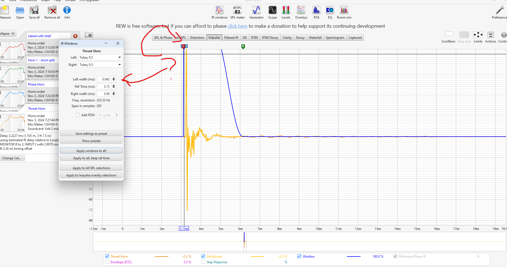Click the Remove all icon

(x=52, y=10)
